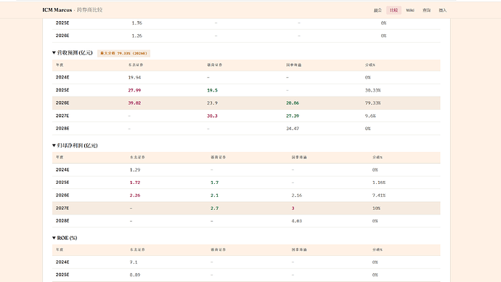Click the ICM Marcus site title
This screenshot has width=501, height=282.
57,10
